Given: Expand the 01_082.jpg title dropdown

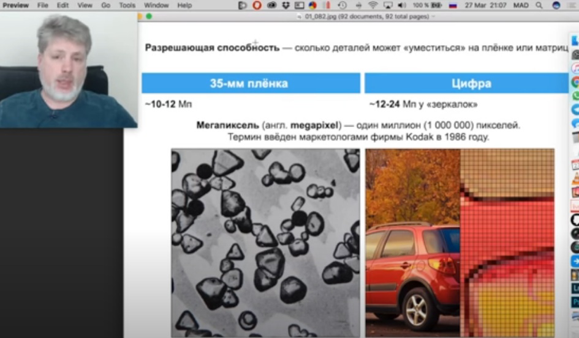Looking at the screenshot, I should point(433,16).
